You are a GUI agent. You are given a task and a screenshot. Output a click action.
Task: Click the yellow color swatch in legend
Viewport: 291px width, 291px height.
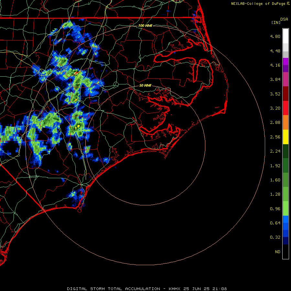point(286,137)
